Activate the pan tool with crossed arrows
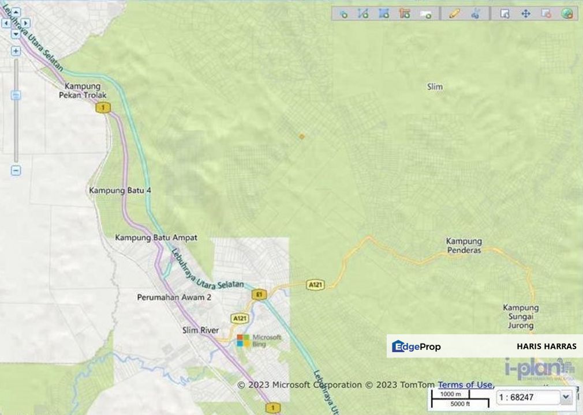 tap(526, 13)
